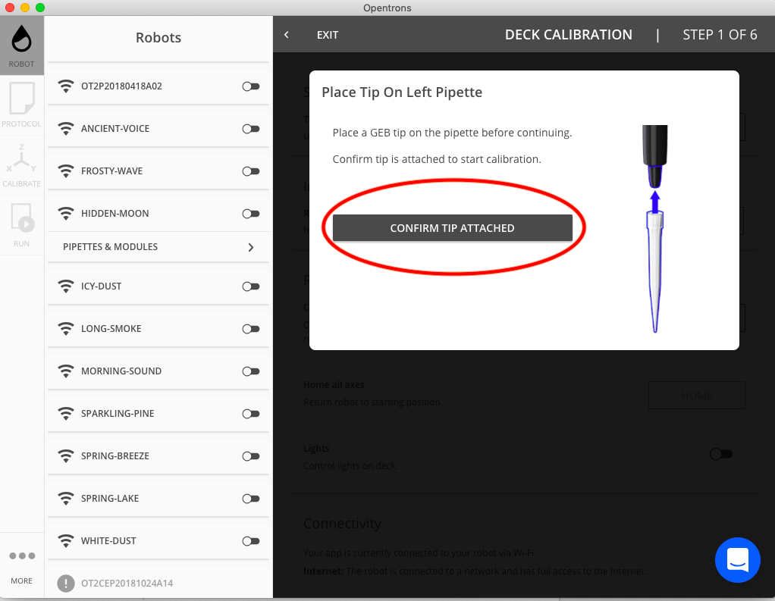The height and width of the screenshot is (601, 775).
Task: Click the HOME button behind dialog
Action: (x=696, y=395)
